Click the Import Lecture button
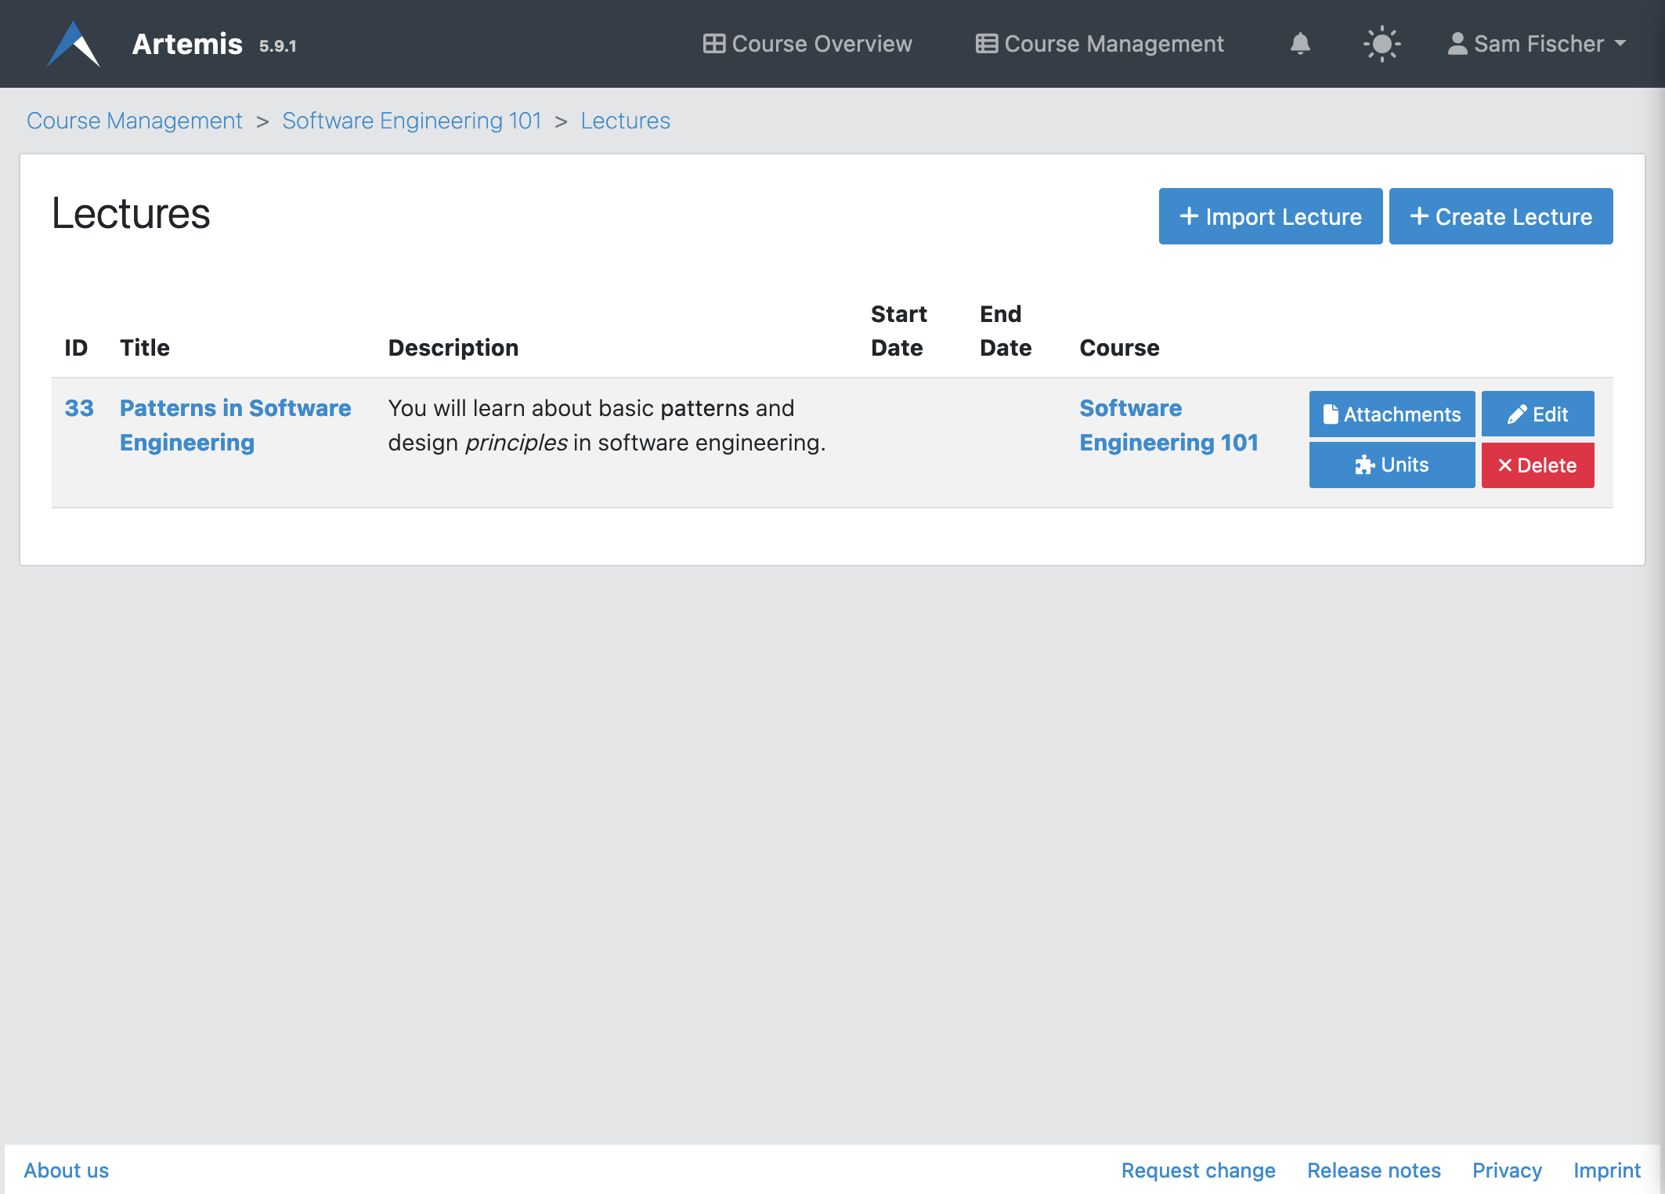 pos(1270,216)
